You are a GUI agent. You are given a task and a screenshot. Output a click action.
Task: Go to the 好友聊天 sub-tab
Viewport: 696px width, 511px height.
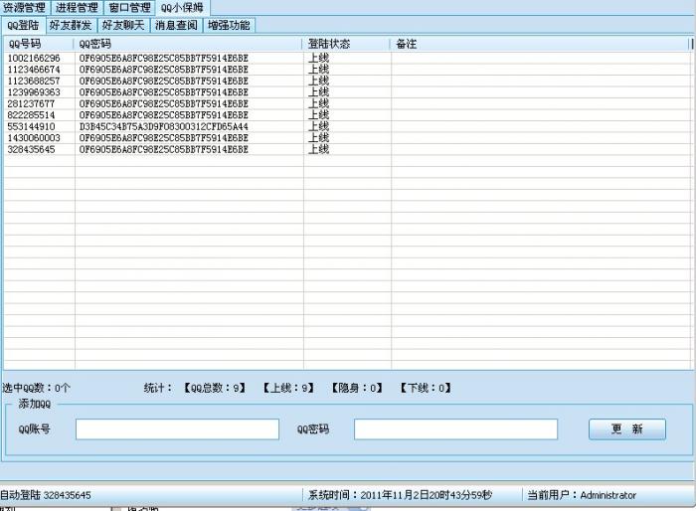(124, 25)
